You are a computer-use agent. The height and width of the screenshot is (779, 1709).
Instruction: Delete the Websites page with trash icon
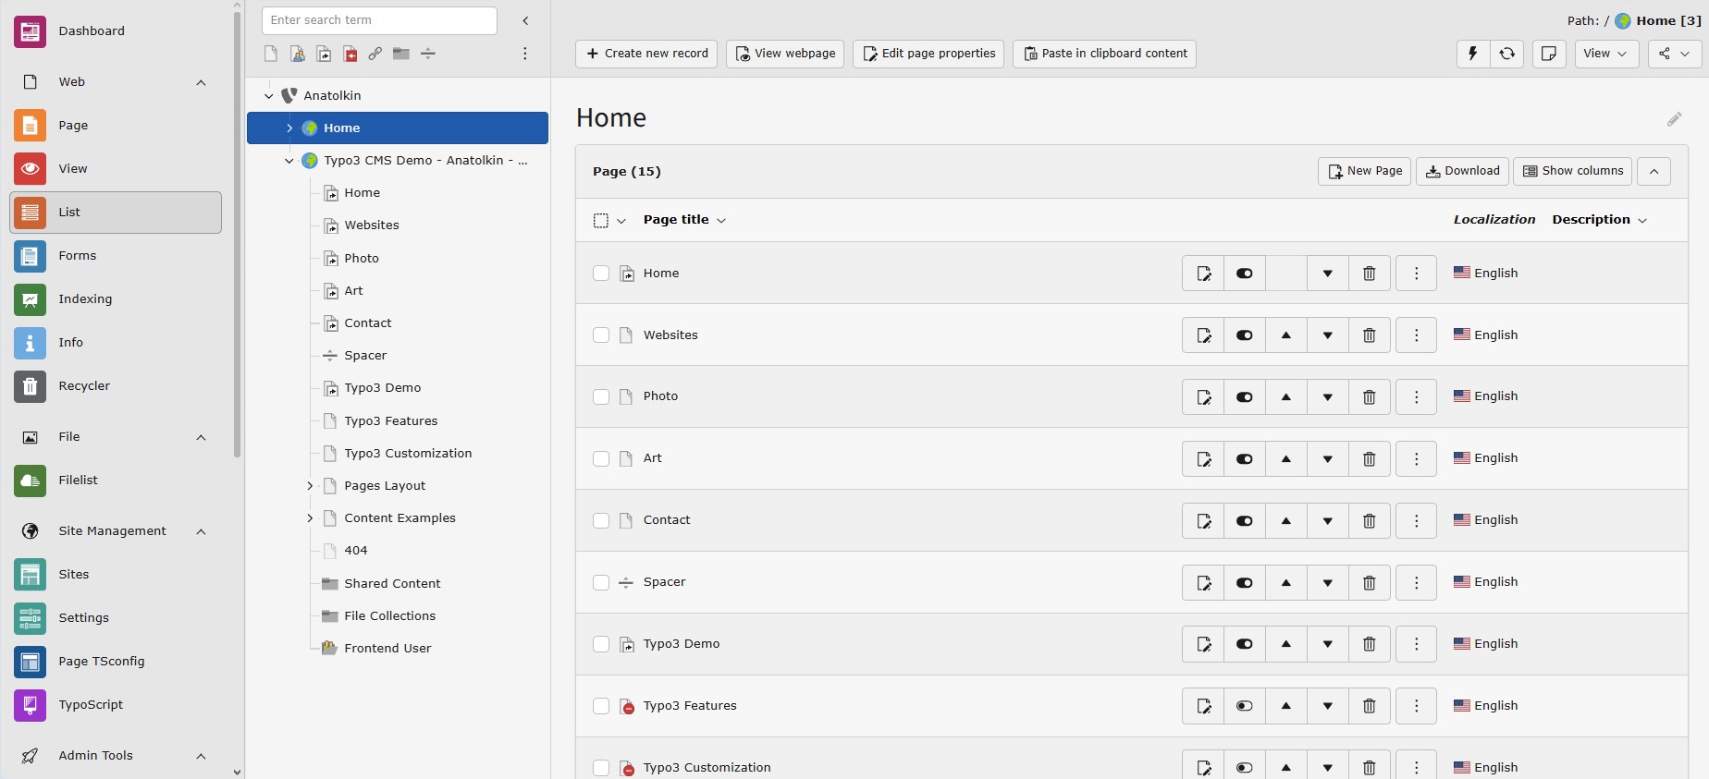(x=1369, y=335)
